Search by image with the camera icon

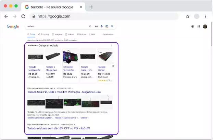(x=107, y=26)
